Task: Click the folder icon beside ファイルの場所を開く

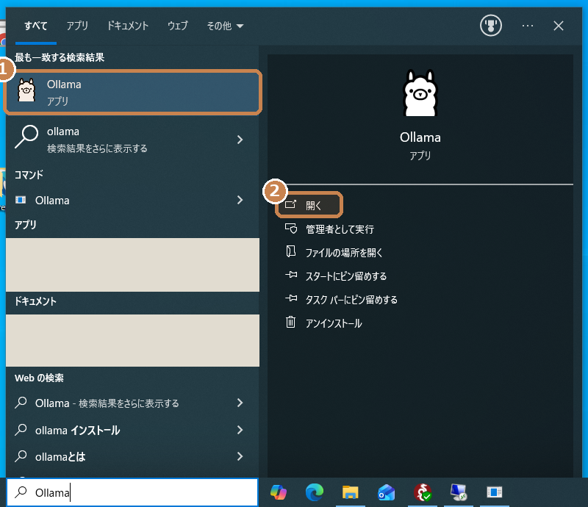Action: [x=290, y=251]
